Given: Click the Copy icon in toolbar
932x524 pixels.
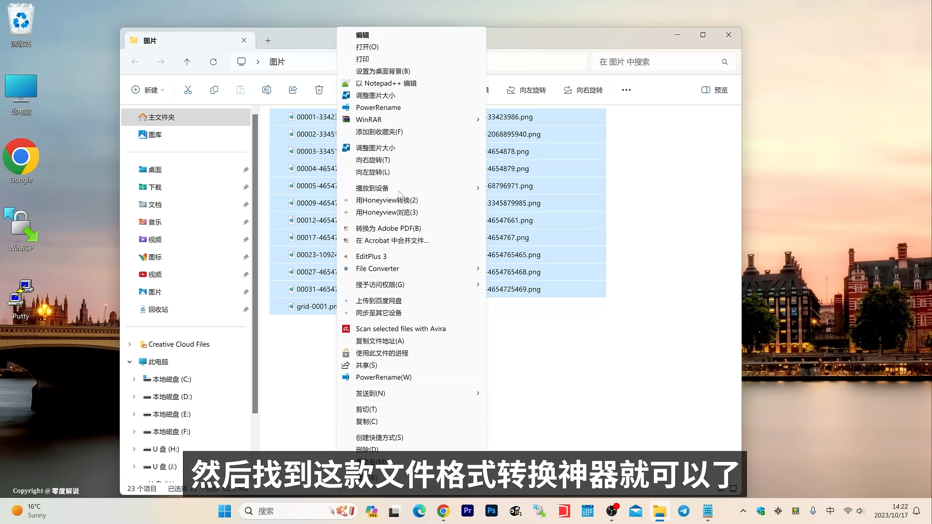Looking at the screenshot, I should coord(214,90).
